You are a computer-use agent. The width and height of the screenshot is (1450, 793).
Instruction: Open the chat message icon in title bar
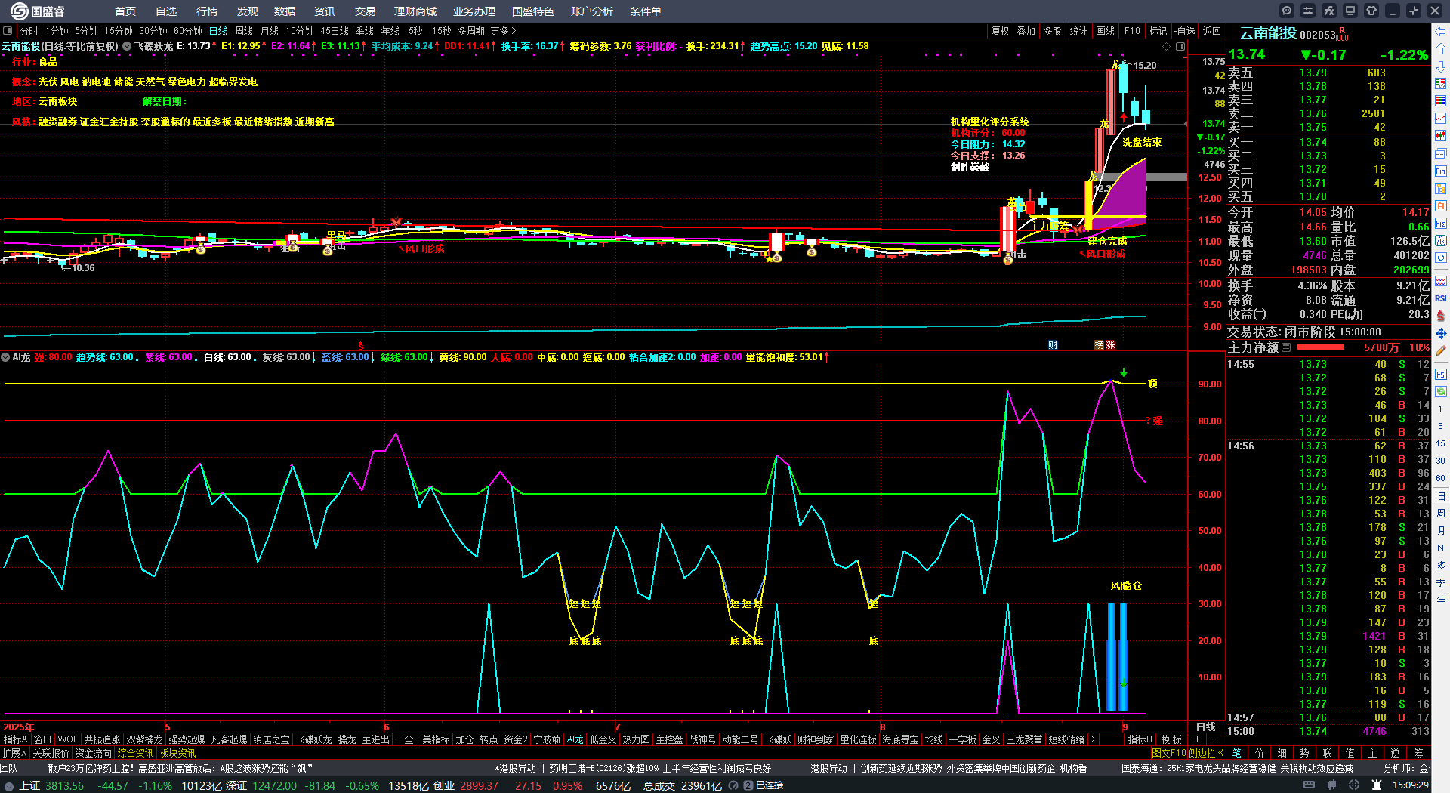pyautogui.click(x=1287, y=11)
